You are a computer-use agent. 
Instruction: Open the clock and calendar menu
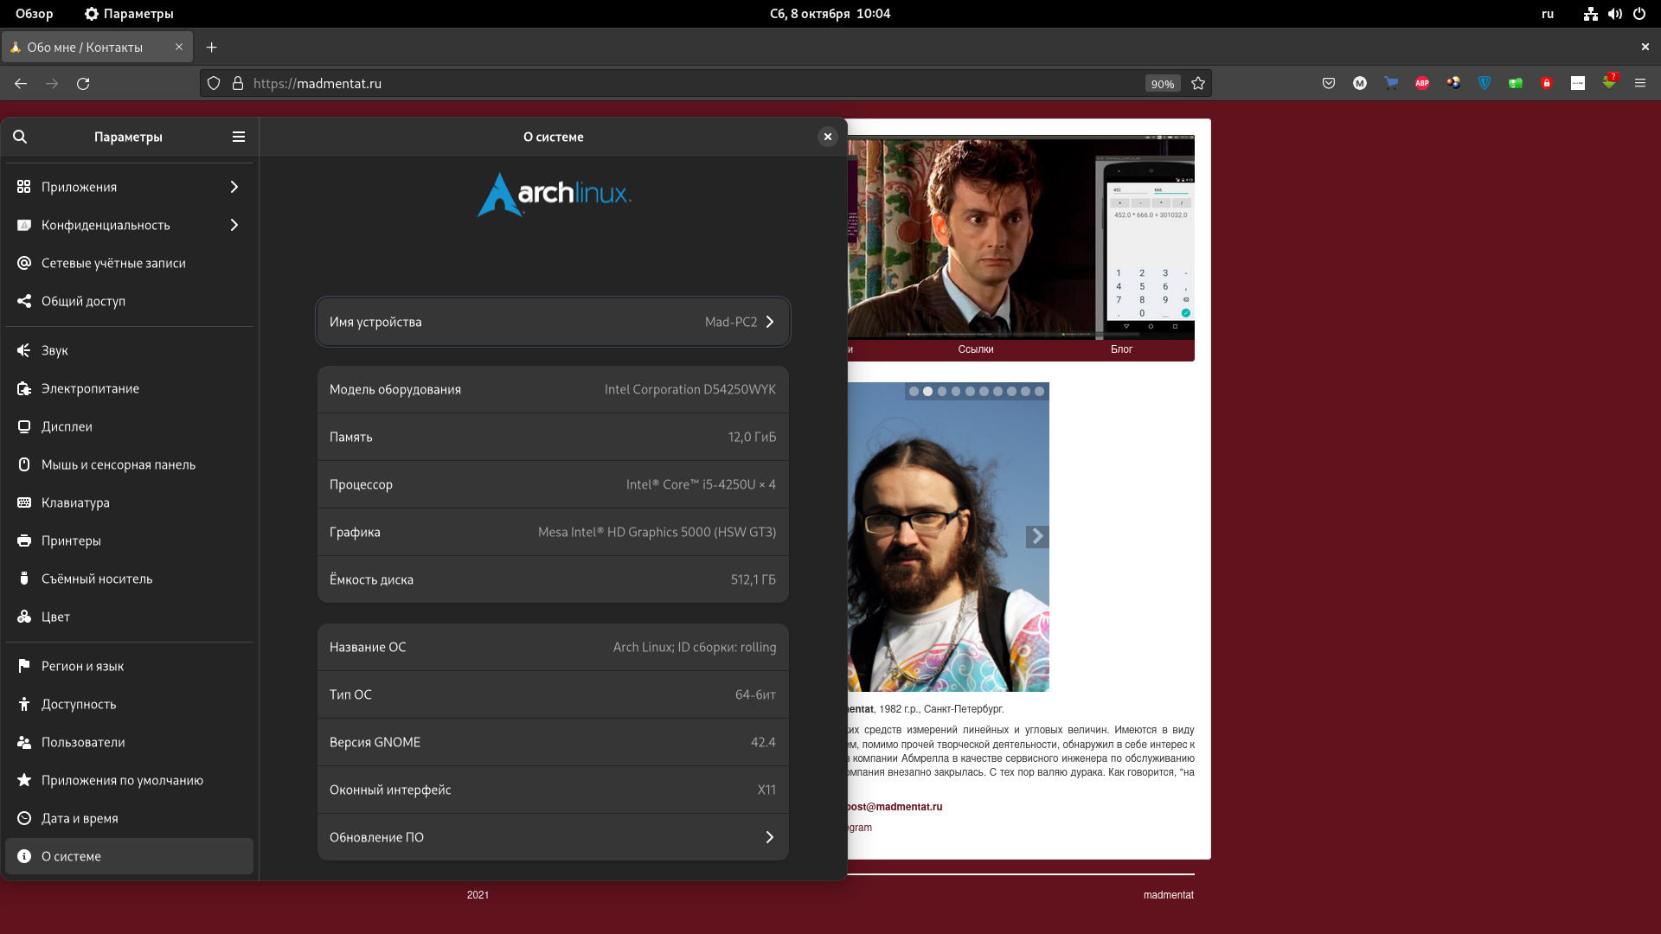coord(830,14)
